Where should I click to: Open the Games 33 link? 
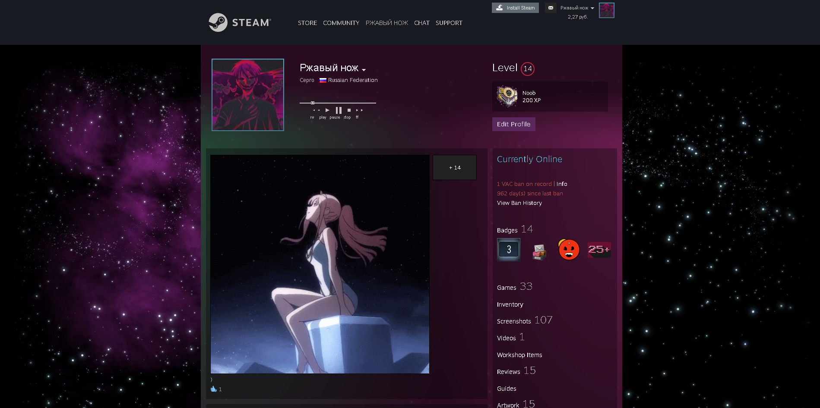coord(515,287)
